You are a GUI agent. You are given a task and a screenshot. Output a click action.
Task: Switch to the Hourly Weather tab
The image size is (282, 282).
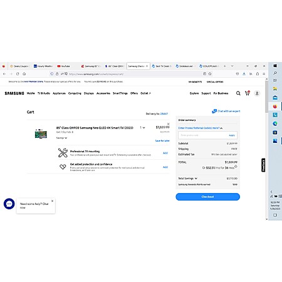click(x=43, y=66)
